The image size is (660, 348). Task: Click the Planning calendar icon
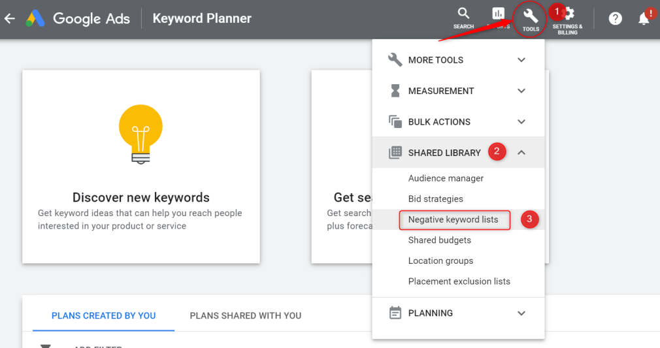click(395, 313)
